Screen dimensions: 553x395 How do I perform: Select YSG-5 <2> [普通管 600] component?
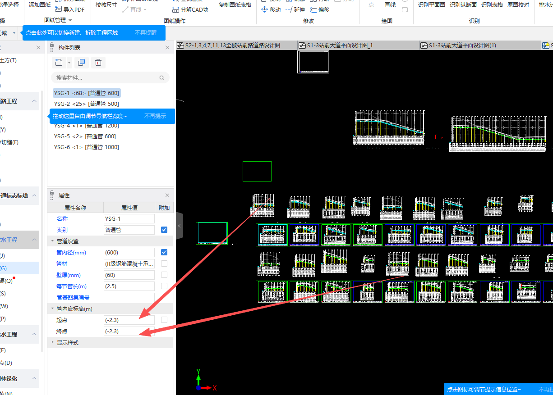coord(85,136)
